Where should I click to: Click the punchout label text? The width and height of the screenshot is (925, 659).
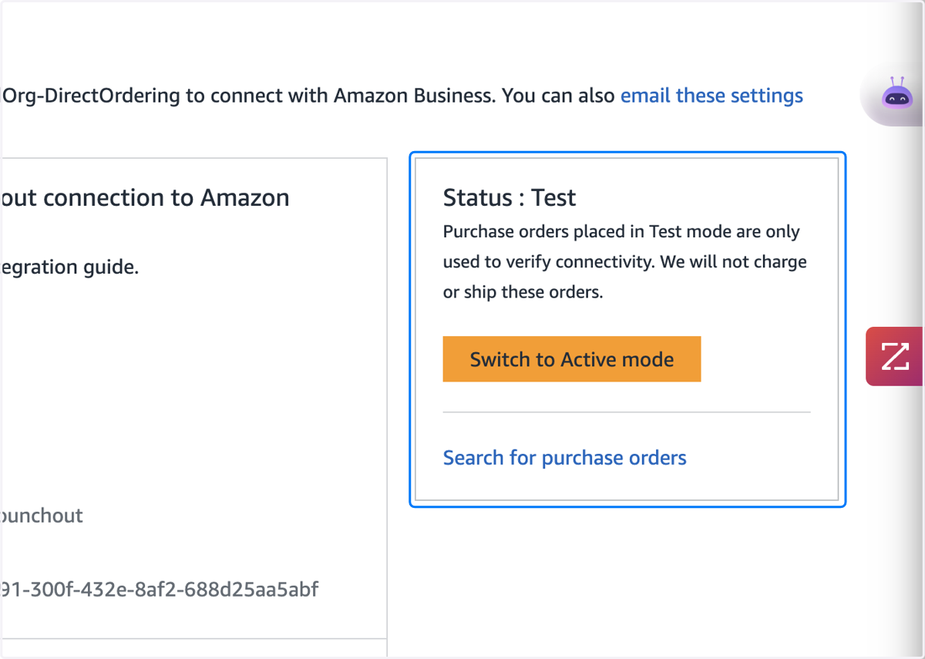click(x=42, y=516)
